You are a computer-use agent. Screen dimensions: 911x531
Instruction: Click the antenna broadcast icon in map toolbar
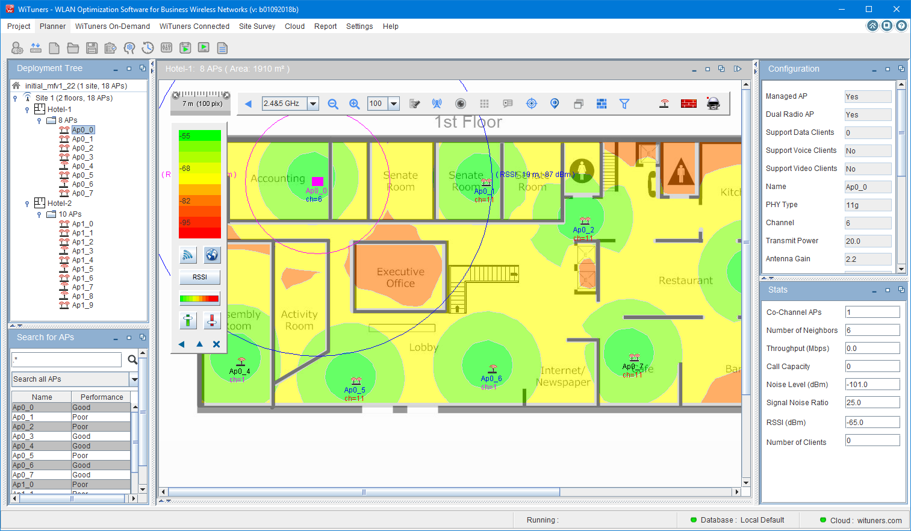coord(437,104)
